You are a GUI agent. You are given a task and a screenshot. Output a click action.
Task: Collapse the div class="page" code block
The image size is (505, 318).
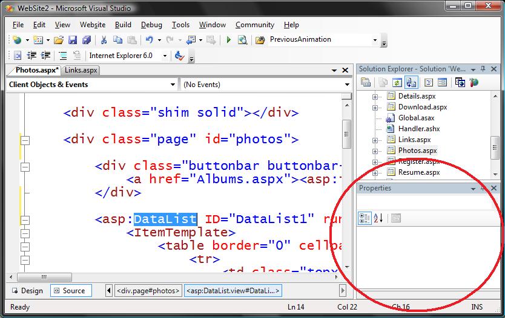click(25, 140)
